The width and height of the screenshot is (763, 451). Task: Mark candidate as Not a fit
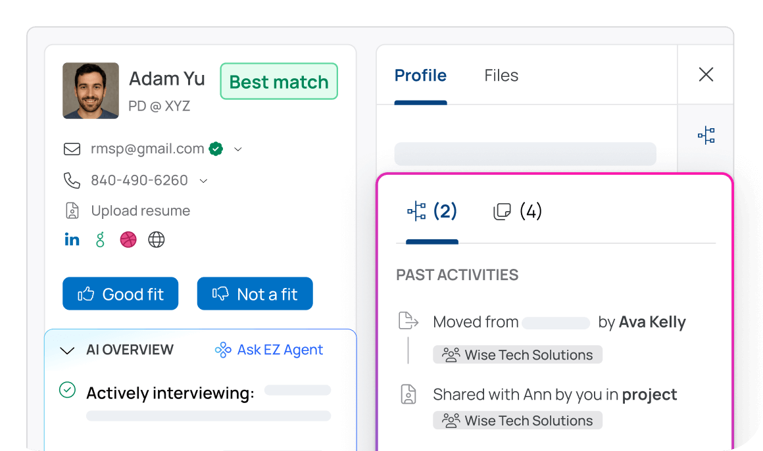tap(255, 294)
